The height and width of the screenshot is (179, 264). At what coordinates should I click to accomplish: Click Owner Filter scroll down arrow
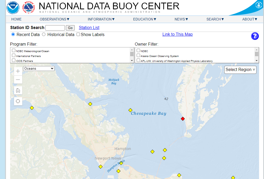pyautogui.click(x=256, y=61)
